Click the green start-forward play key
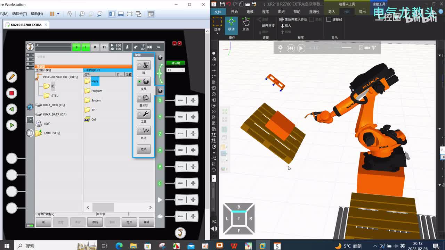445x250 pixels. (11, 125)
